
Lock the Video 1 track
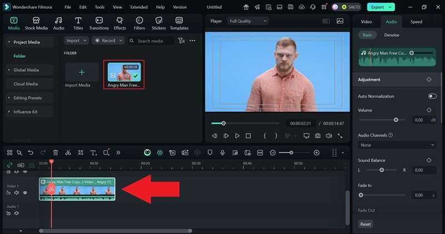tap(8, 193)
